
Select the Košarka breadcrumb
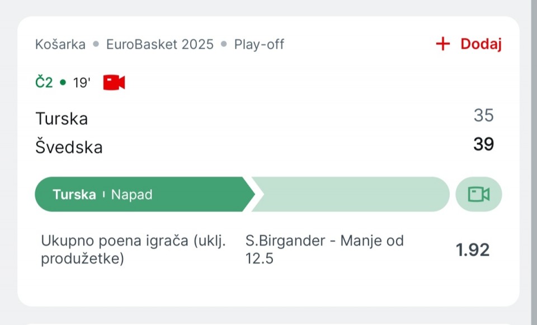60,45
